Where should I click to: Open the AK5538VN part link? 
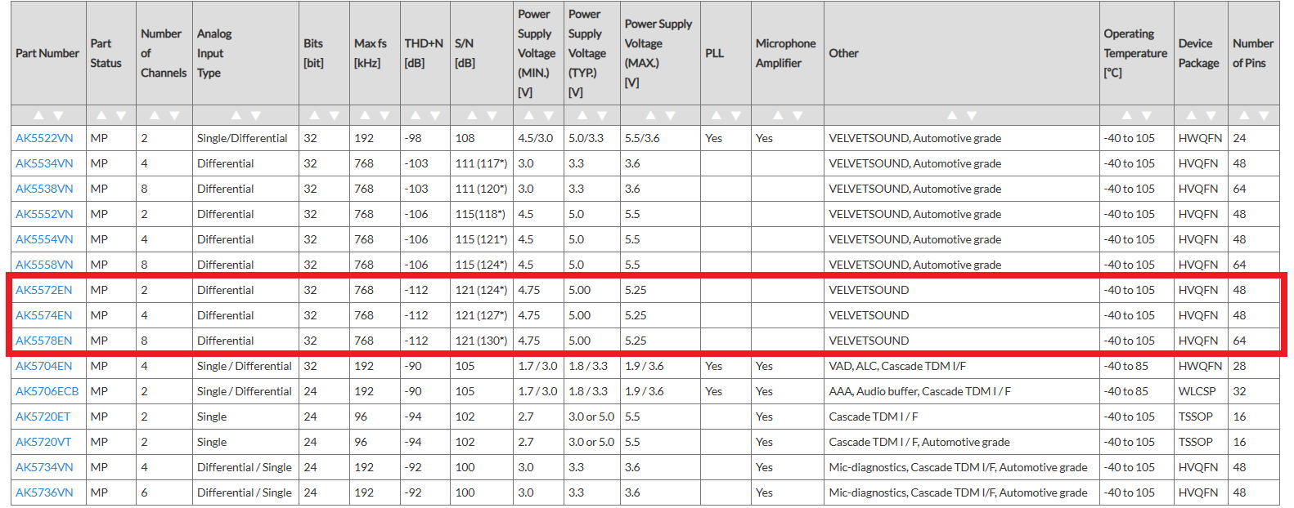click(44, 189)
